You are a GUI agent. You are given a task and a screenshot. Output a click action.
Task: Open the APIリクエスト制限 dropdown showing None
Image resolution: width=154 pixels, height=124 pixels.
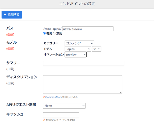pos(64,106)
